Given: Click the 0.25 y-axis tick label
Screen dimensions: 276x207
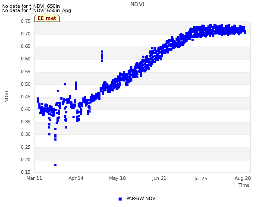Looking at the screenshot, I should coord(25,147).
